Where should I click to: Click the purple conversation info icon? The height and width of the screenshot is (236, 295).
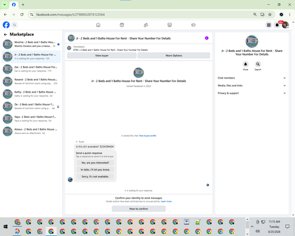click(206, 38)
